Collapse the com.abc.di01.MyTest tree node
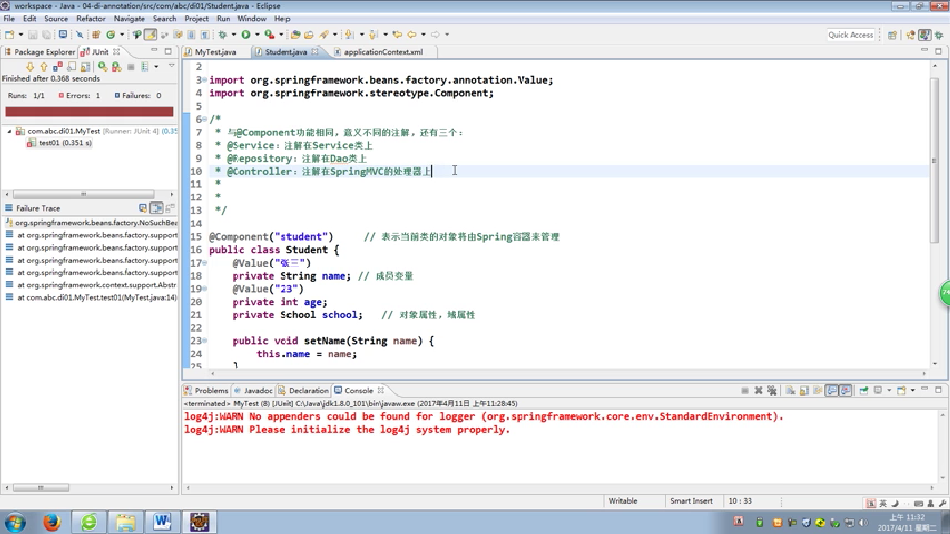 (9, 131)
